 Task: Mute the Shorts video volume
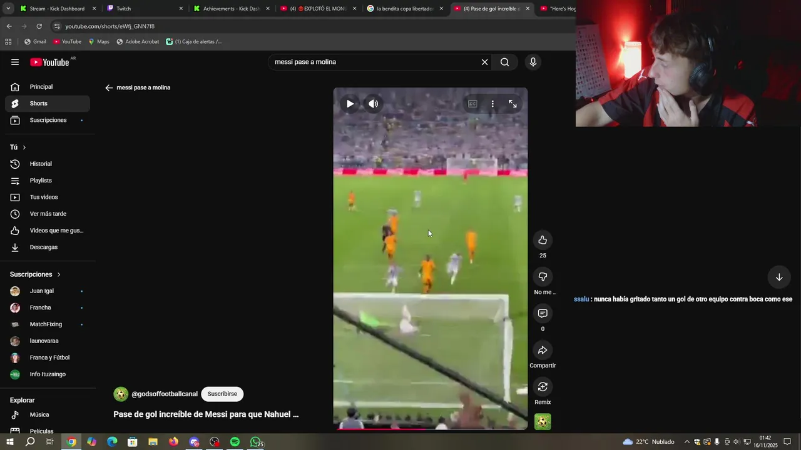[x=373, y=104]
